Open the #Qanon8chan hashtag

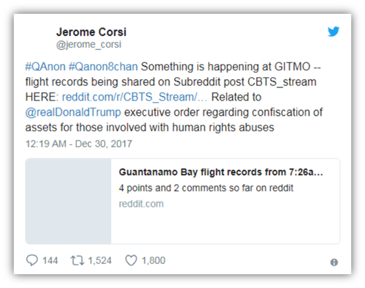tap(103, 67)
